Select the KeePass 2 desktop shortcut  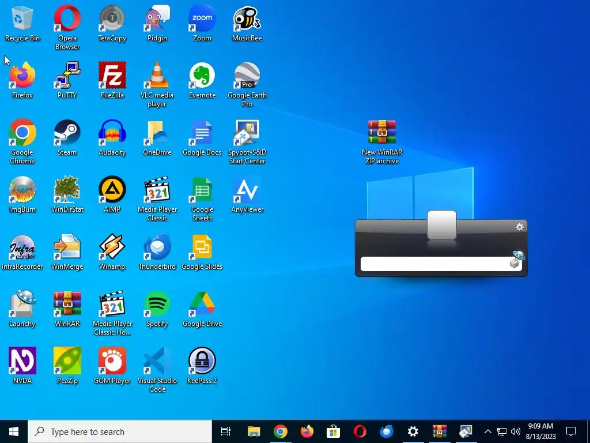(x=202, y=366)
